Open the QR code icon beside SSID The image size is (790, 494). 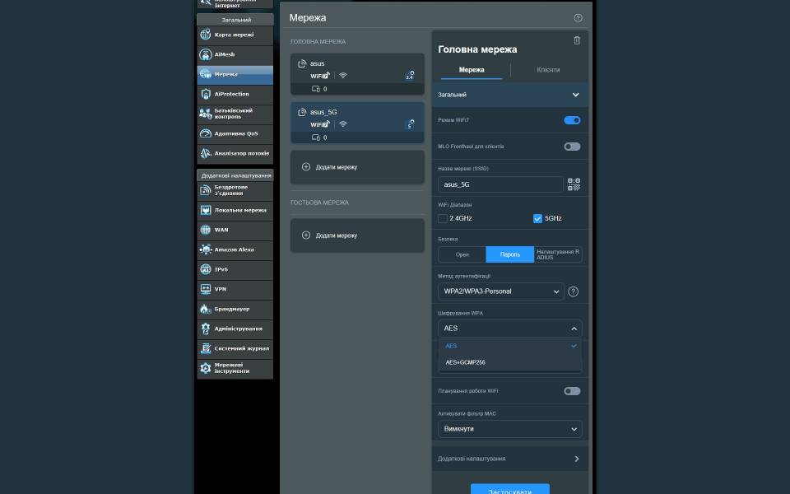(x=574, y=184)
